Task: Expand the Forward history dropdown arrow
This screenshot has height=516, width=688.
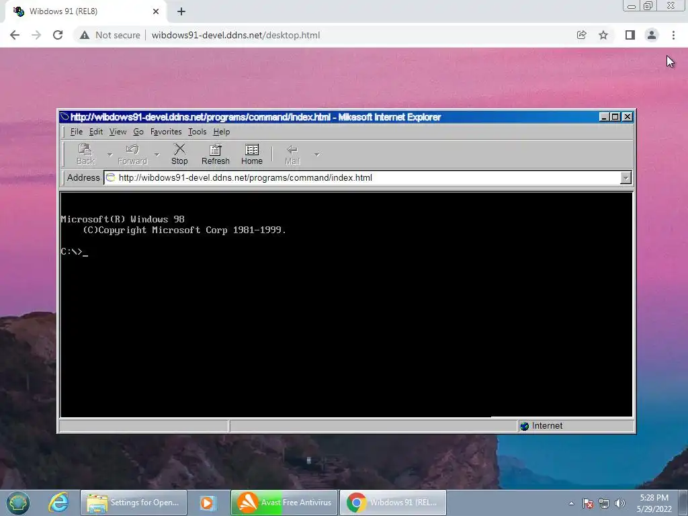Action: (157, 155)
